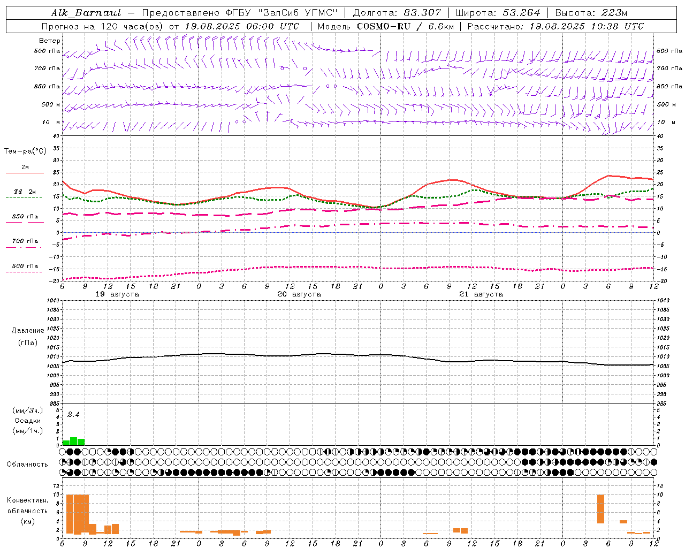Click the dashed '850 гПа' temperature legend entry

click(x=25, y=219)
